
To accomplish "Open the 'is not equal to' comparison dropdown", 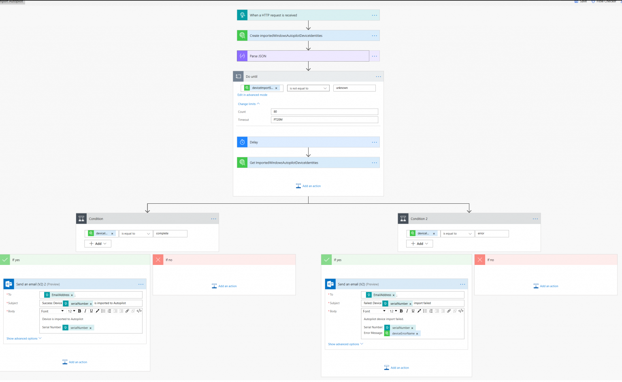I will 308,88.
